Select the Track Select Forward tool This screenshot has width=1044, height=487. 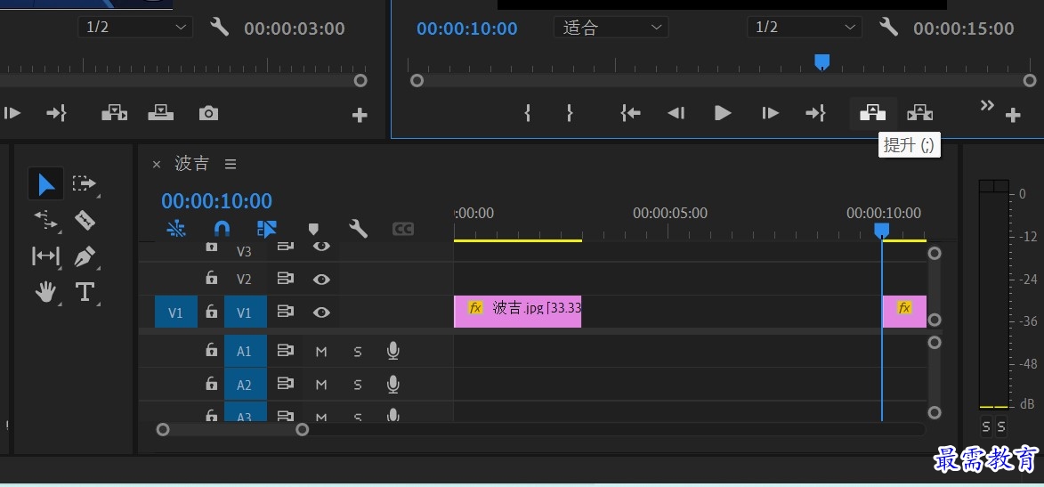pyautogui.click(x=85, y=183)
